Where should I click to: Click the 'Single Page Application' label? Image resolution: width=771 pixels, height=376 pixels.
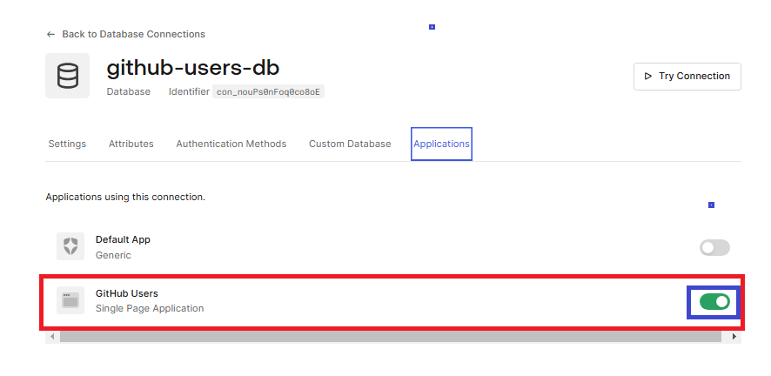coord(150,309)
